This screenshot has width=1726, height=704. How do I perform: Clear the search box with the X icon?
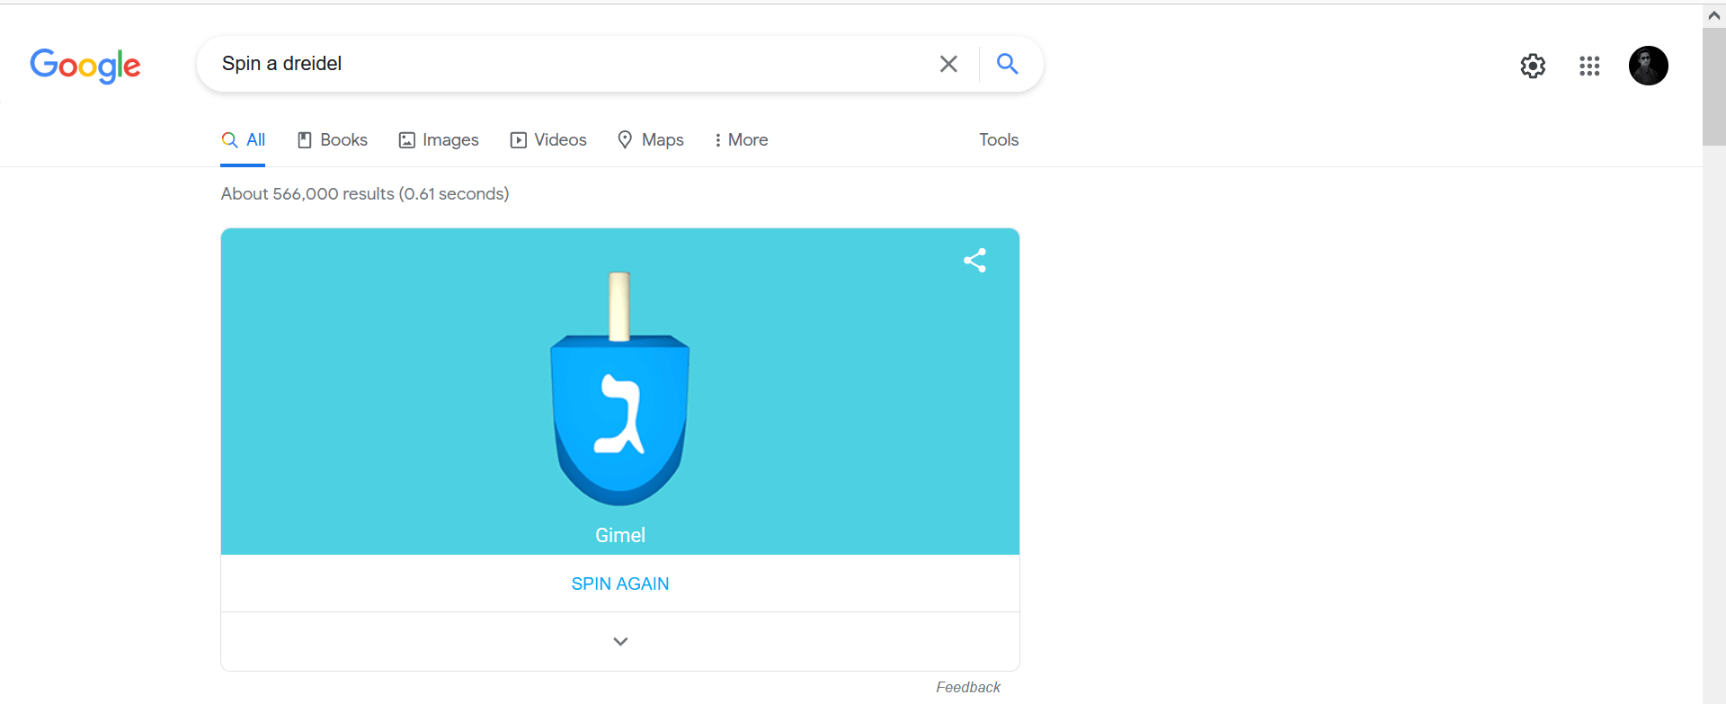coord(948,64)
